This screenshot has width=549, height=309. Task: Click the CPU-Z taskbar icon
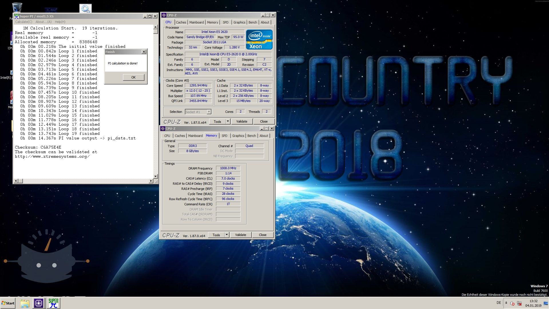coord(39,303)
